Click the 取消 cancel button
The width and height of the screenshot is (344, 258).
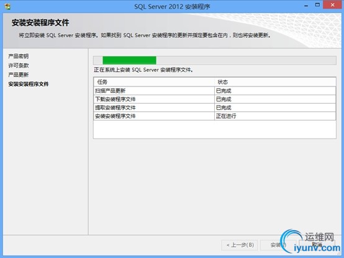click(317, 245)
